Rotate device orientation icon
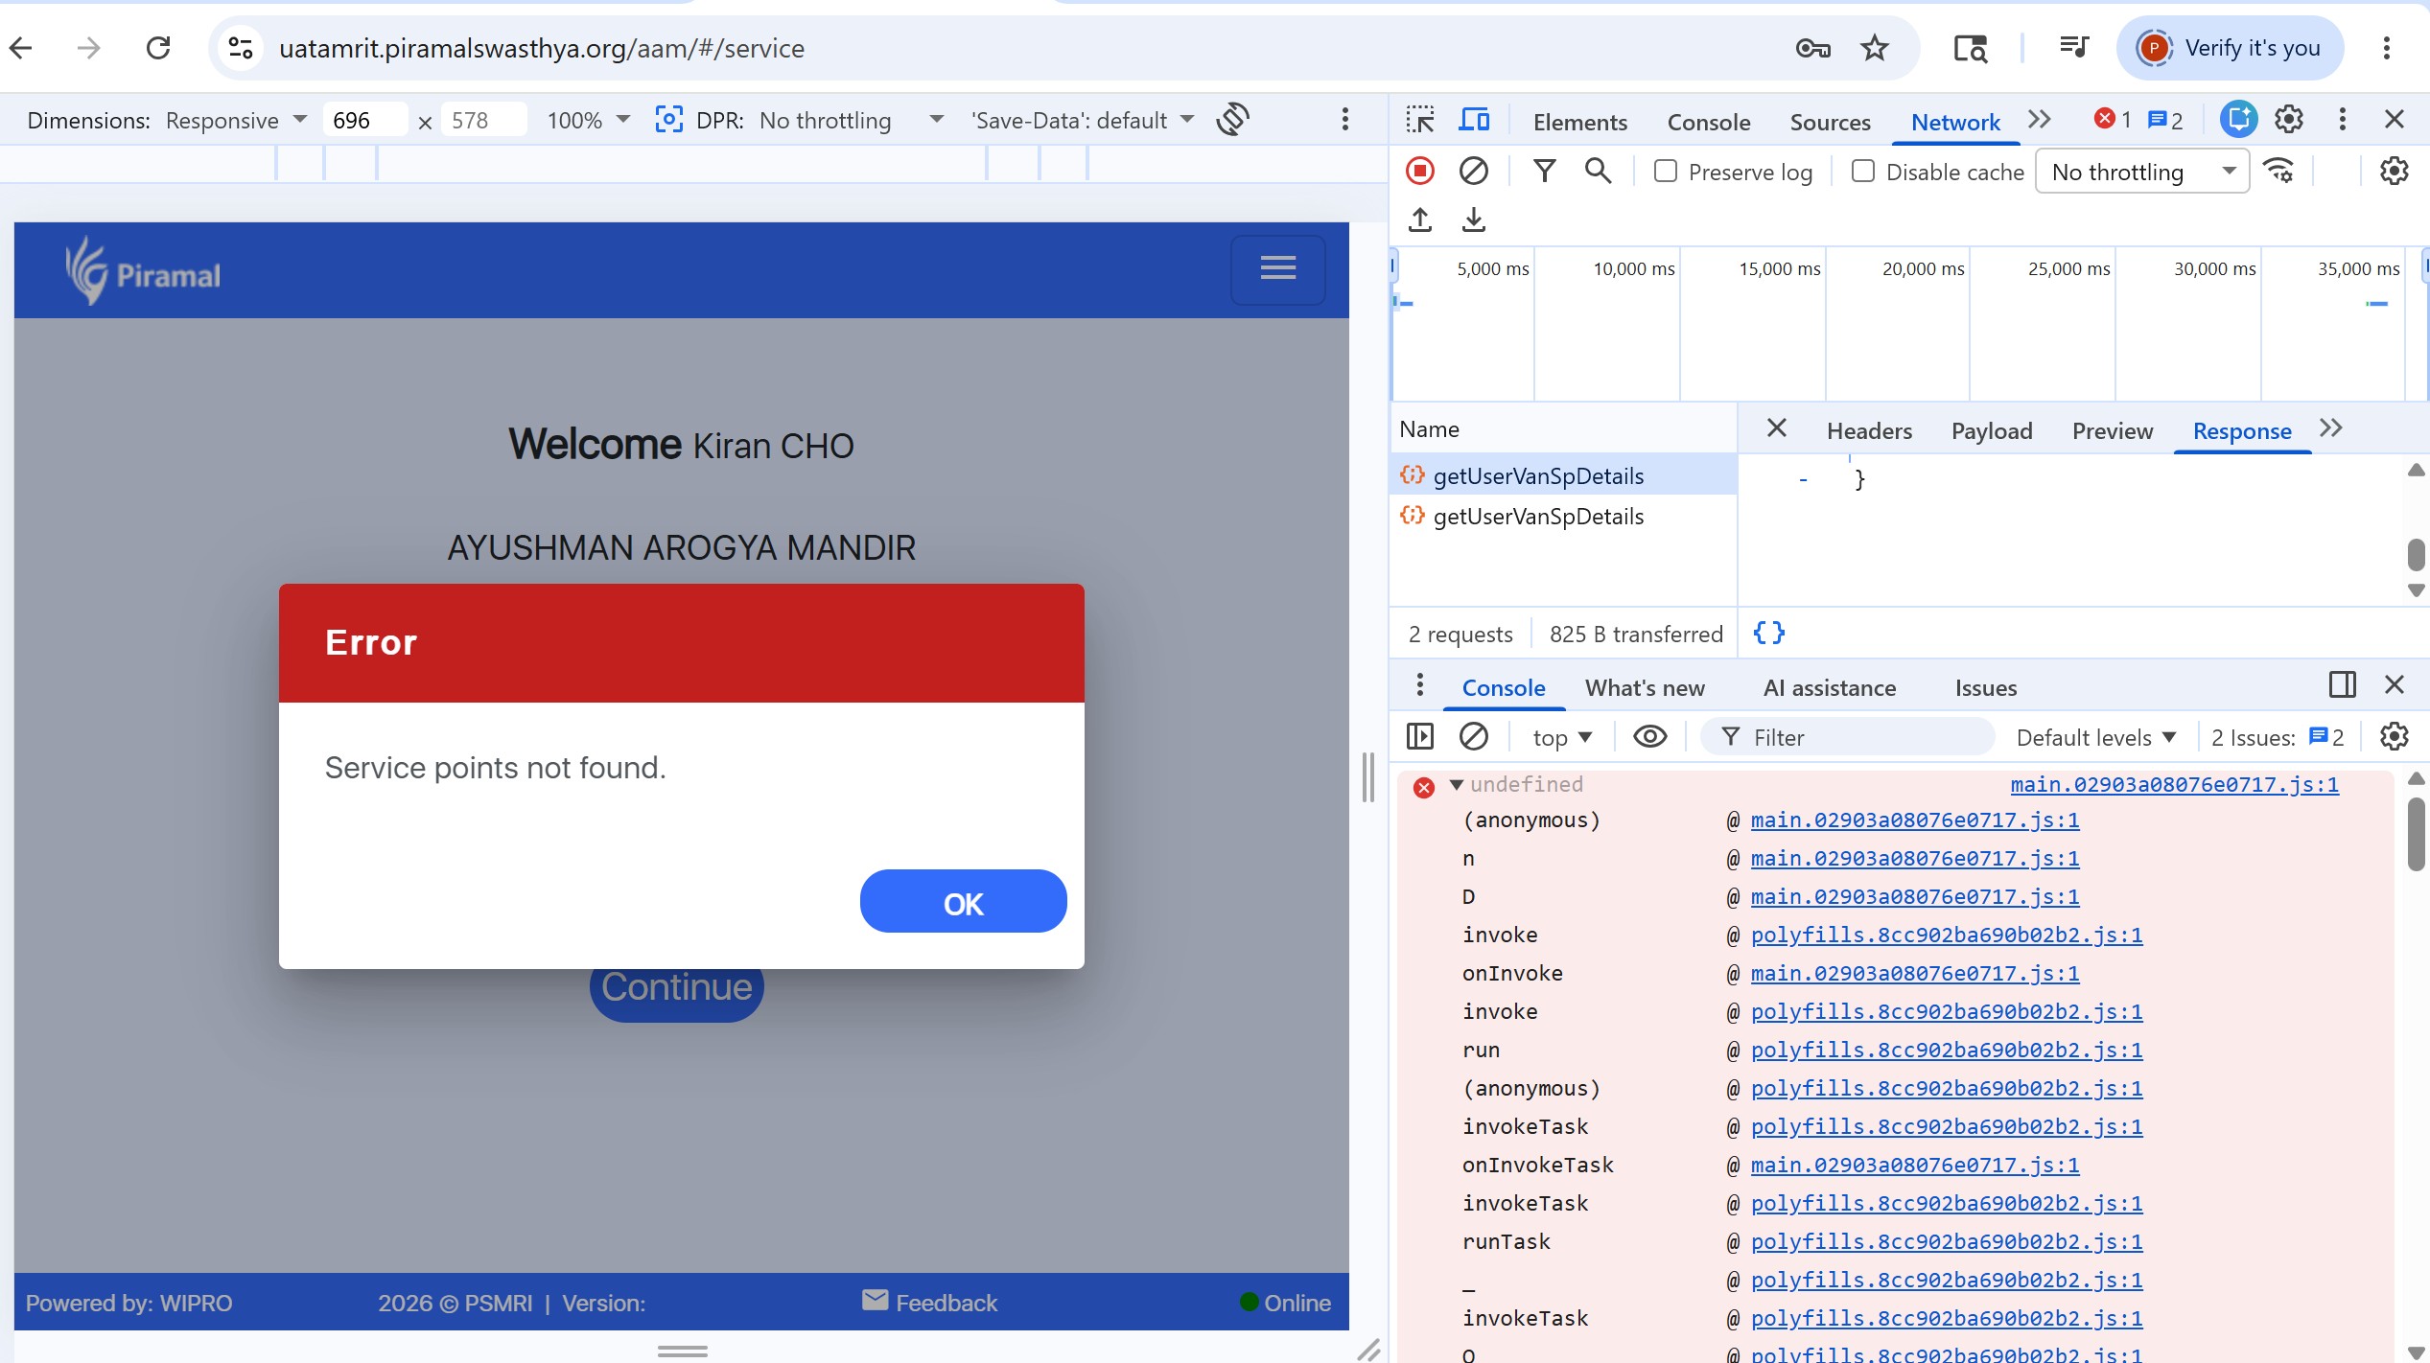The width and height of the screenshot is (2430, 1363). 1232,120
